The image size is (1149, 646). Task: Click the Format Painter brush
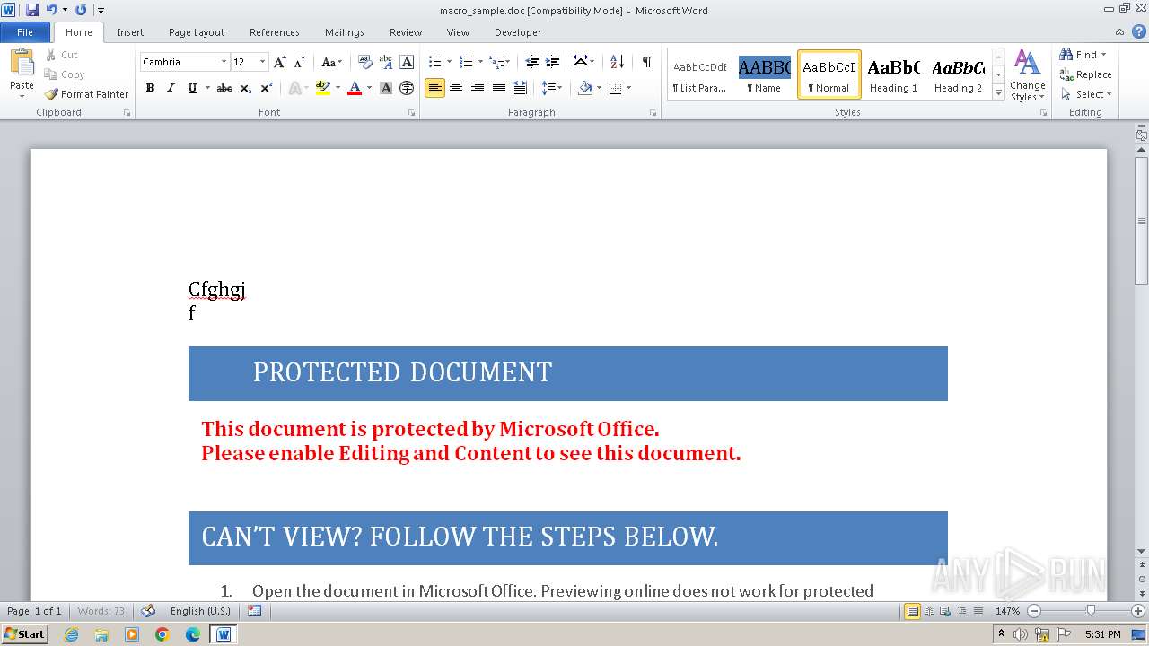(x=51, y=94)
